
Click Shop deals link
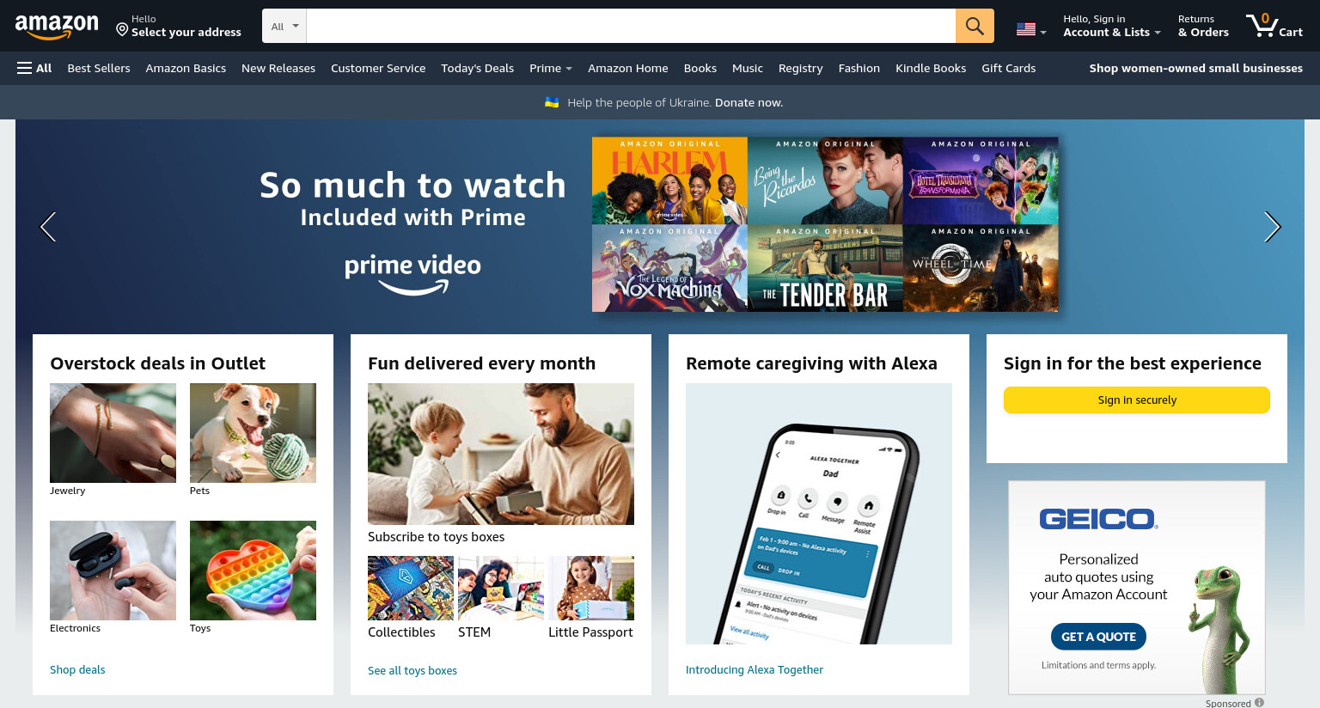(77, 669)
